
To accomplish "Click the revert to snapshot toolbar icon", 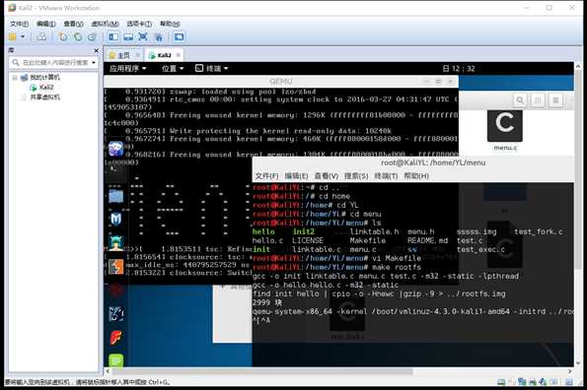I will [78, 36].
